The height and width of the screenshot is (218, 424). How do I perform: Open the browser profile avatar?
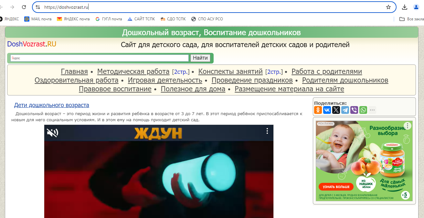click(x=416, y=7)
